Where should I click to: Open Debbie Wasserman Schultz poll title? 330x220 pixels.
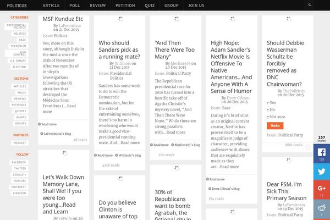(x=285, y=64)
